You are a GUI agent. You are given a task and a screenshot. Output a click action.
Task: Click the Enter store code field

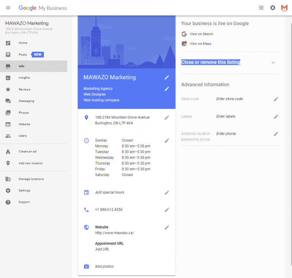click(229, 99)
